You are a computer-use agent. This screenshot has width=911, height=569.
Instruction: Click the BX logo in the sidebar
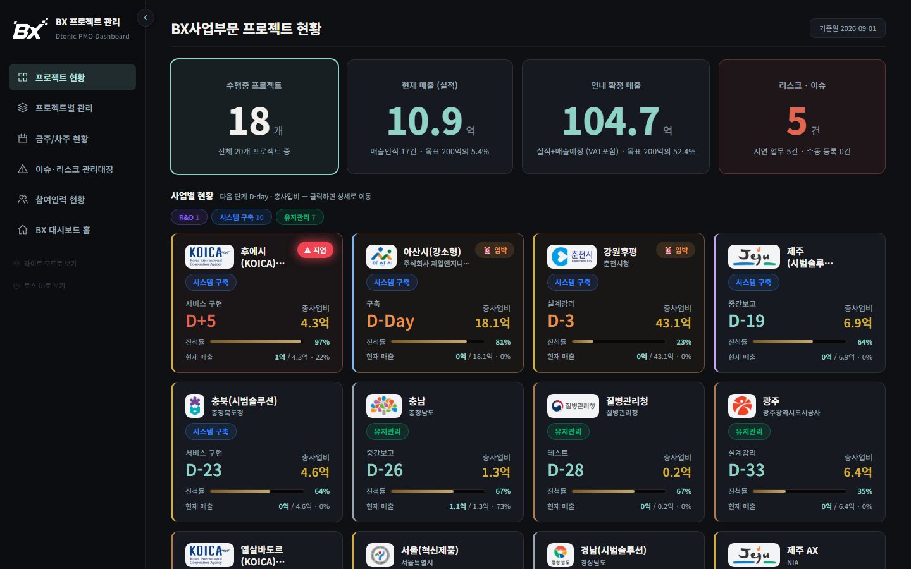coord(30,29)
